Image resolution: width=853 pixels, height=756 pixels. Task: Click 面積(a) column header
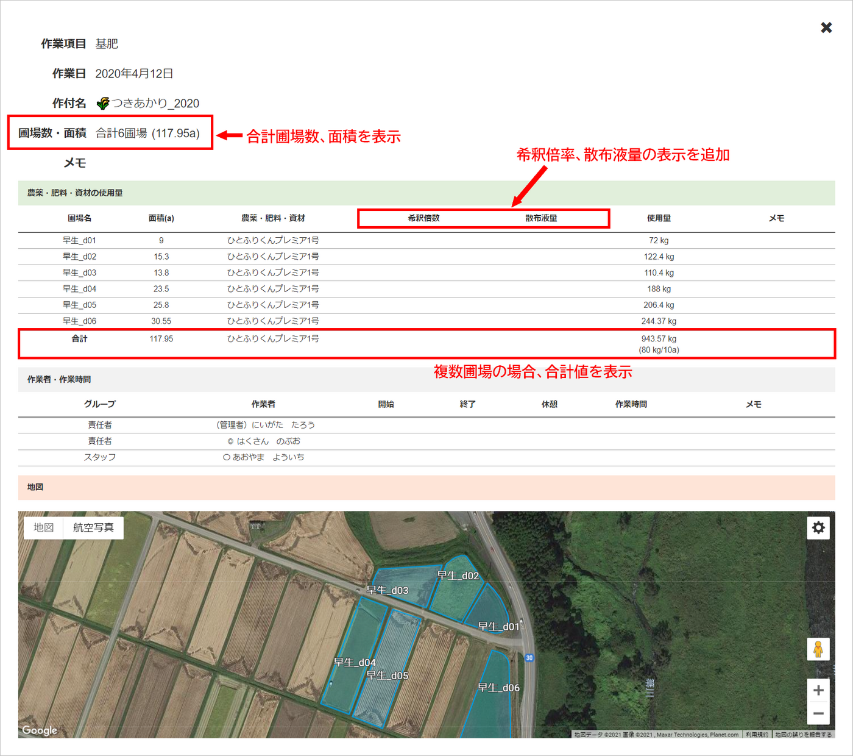161,218
